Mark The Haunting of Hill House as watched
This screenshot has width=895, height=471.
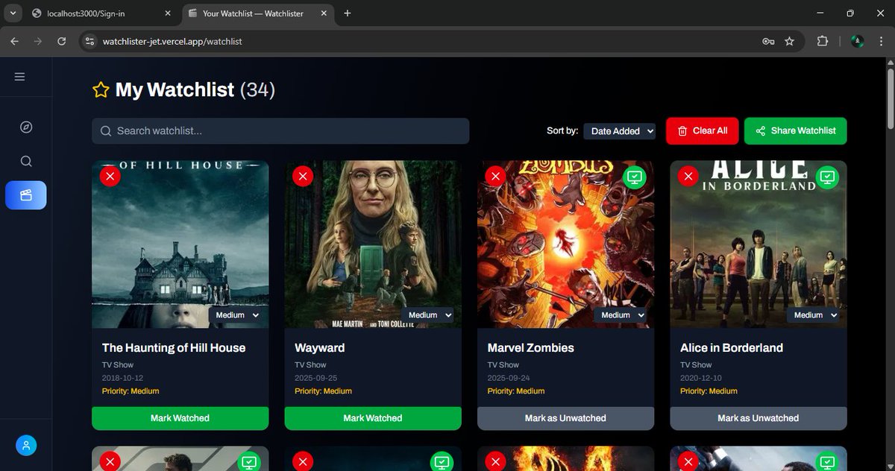(x=180, y=418)
